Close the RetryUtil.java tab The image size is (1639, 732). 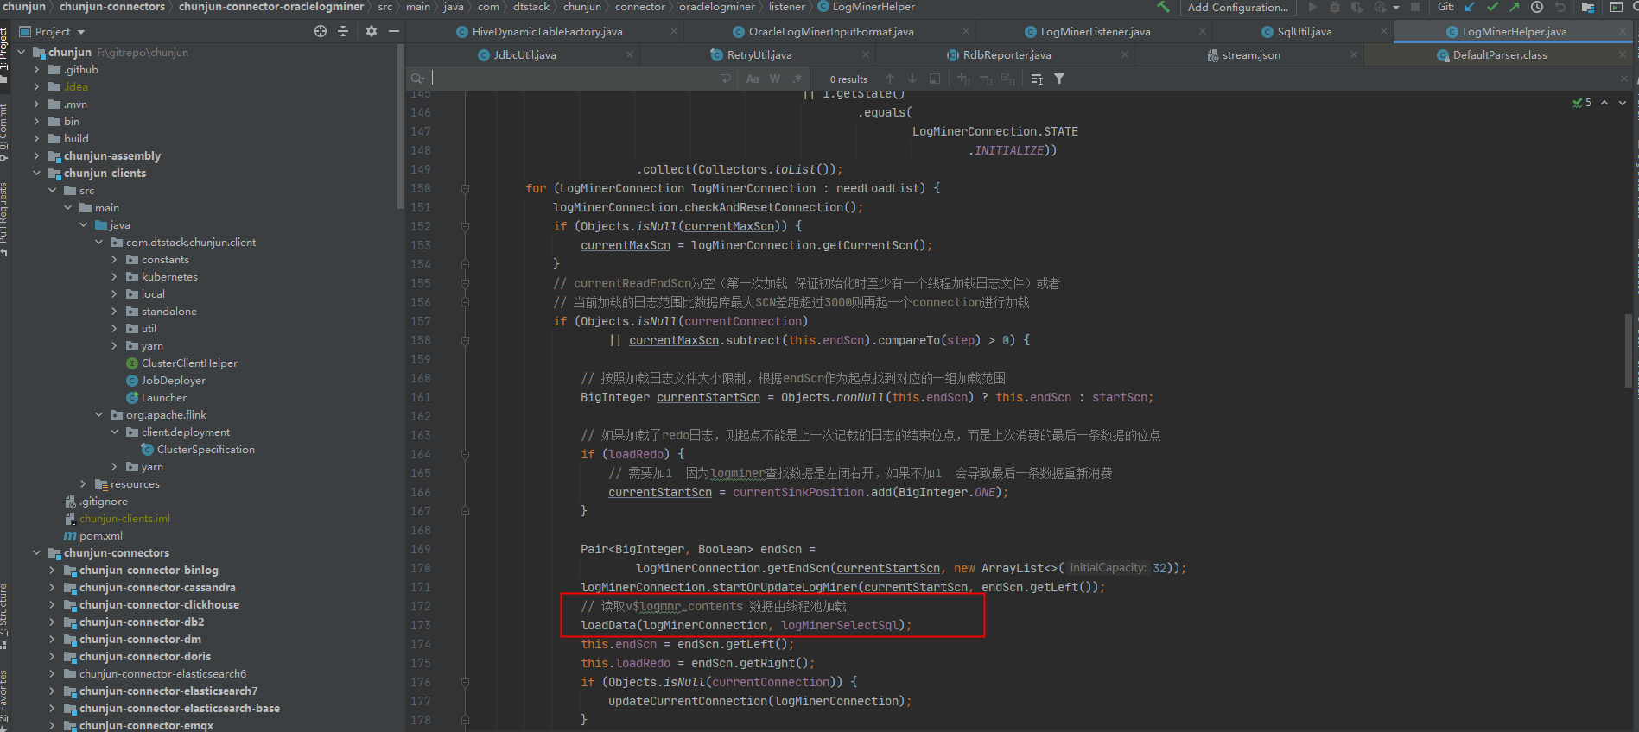coord(866,54)
